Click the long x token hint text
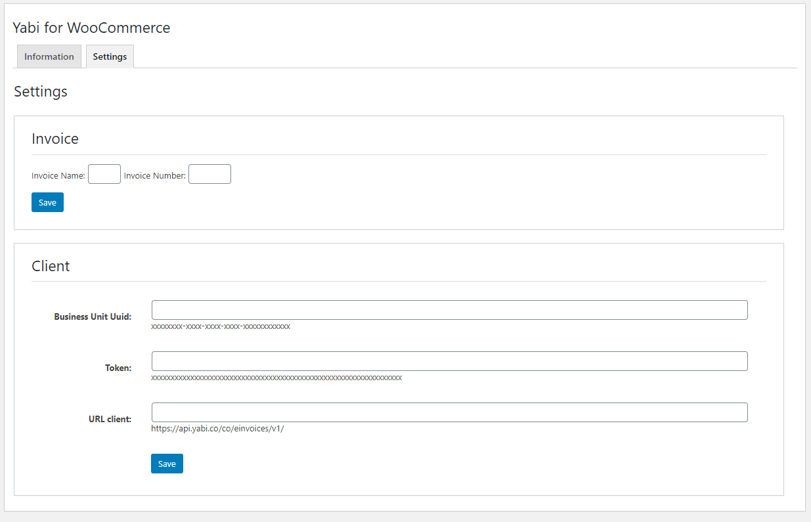The height and width of the screenshot is (522, 811). pos(276,378)
